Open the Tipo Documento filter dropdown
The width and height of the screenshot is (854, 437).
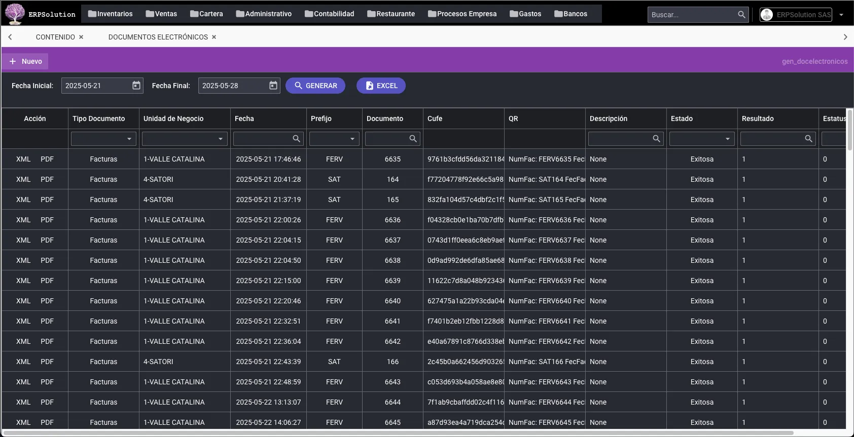(129, 139)
